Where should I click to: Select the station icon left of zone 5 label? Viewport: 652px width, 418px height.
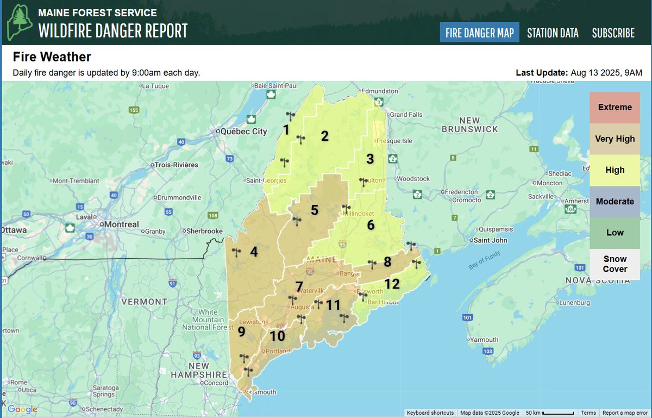coord(297,220)
